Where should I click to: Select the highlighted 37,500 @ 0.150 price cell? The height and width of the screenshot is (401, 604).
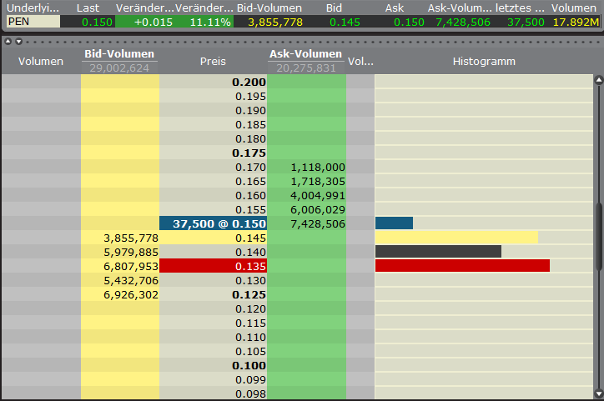(x=213, y=223)
